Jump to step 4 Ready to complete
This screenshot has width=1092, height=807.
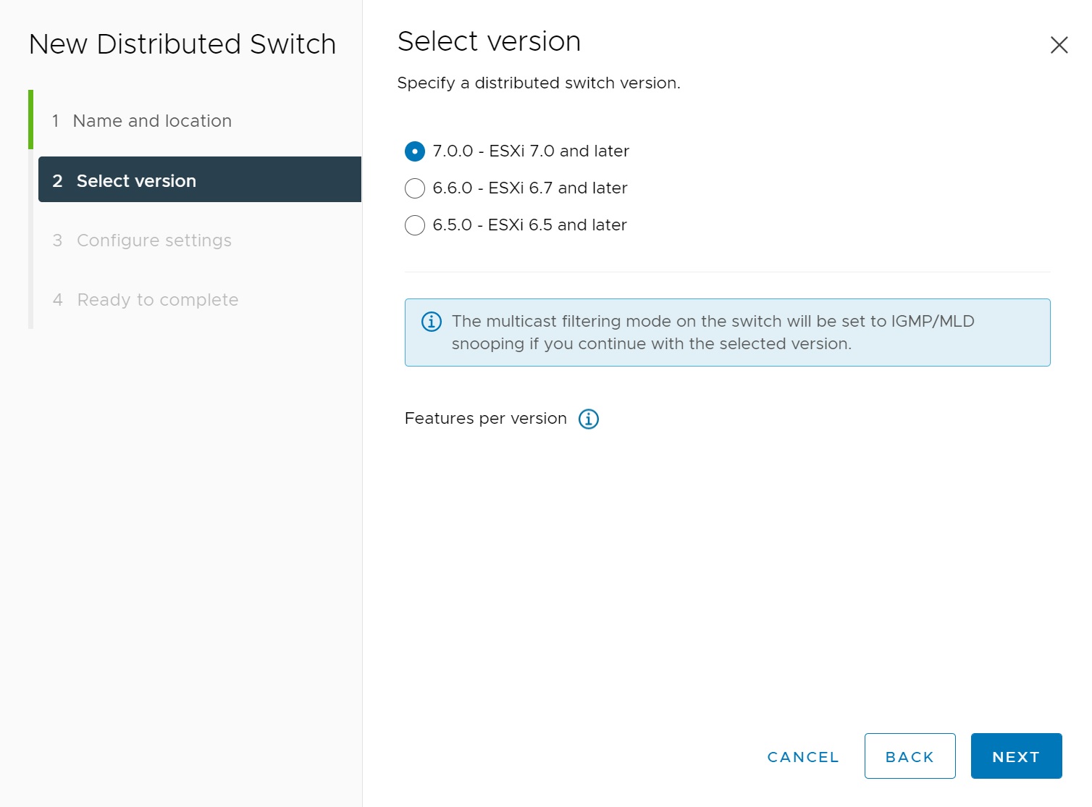(x=157, y=300)
